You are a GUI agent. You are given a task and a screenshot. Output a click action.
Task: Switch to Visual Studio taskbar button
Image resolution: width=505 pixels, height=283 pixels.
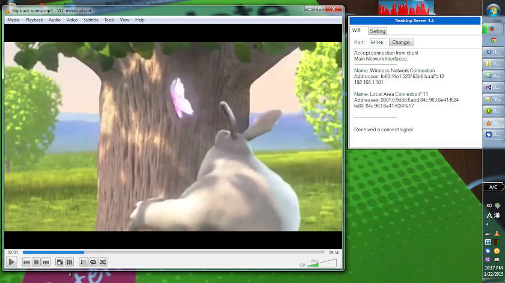(x=493, y=88)
